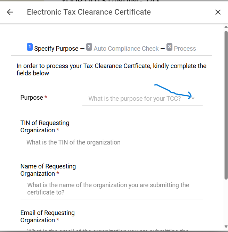
Task: Click the vertical scrollbar thumb
Action: pos(226,104)
